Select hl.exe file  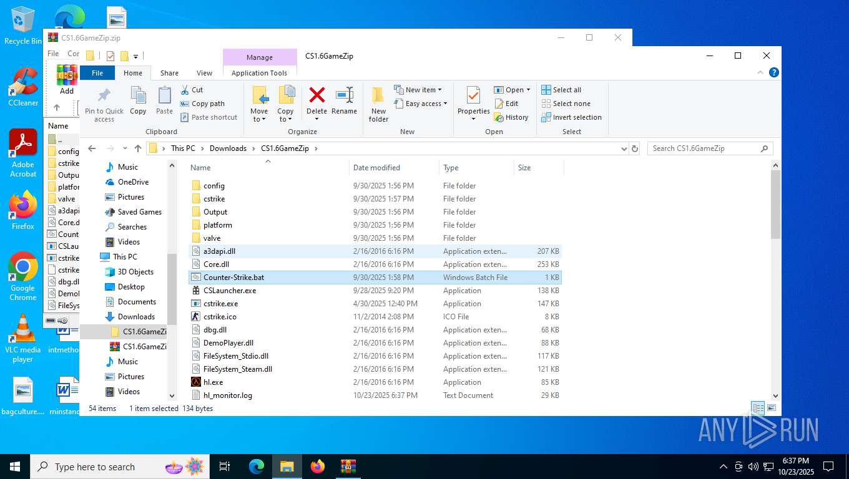[x=375, y=382]
